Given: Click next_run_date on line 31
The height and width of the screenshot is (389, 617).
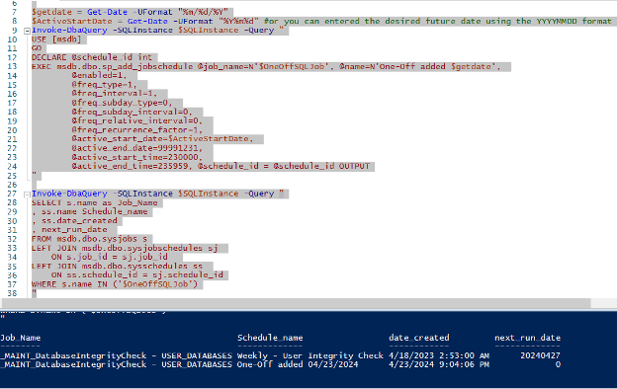Looking at the screenshot, I should click(74, 230).
